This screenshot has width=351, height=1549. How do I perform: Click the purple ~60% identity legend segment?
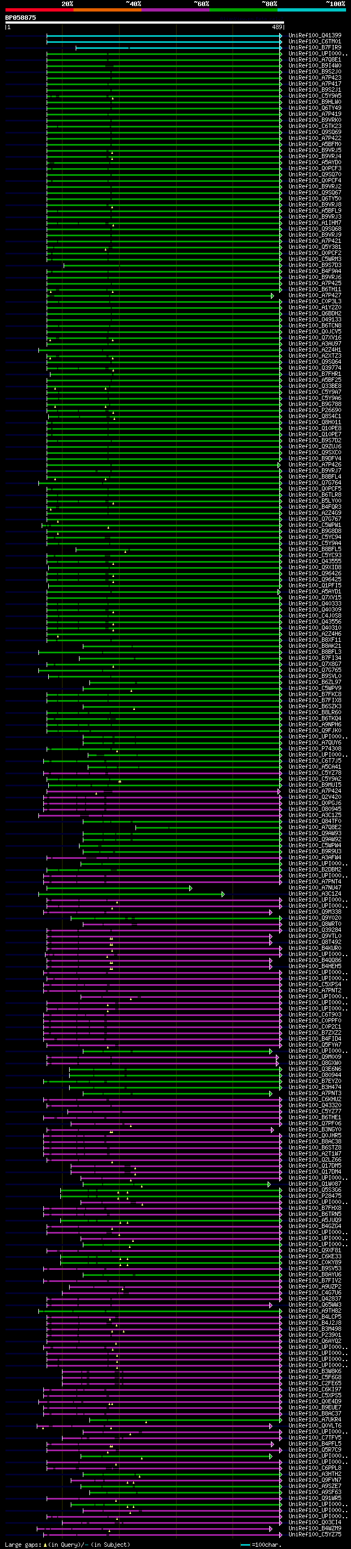pos(175,10)
